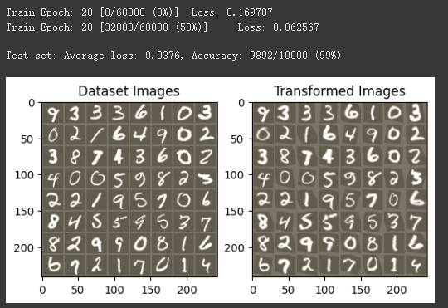Click y-axis label 150 of Transformed Images plot
Image resolution: width=448 pixels, height=308 pixels.
(235, 212)
